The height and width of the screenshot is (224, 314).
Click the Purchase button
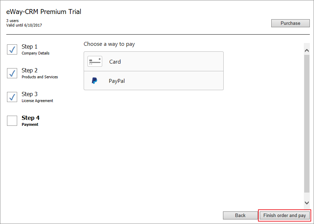(x=290, y=23)
